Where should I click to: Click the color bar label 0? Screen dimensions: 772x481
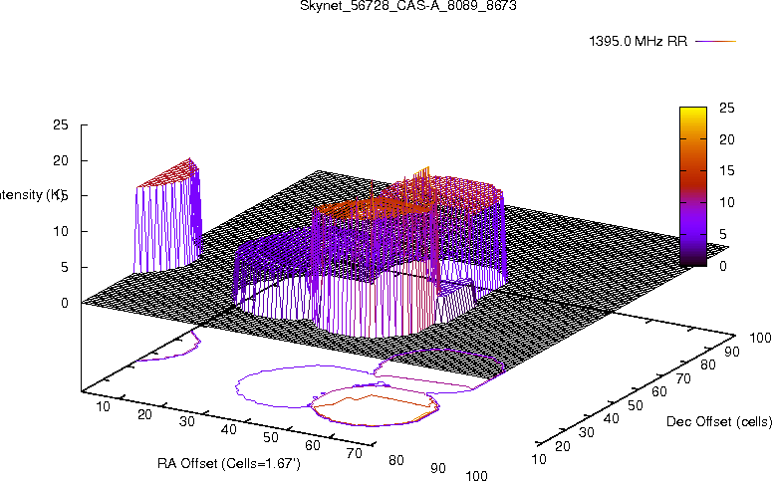click(723, 266)
